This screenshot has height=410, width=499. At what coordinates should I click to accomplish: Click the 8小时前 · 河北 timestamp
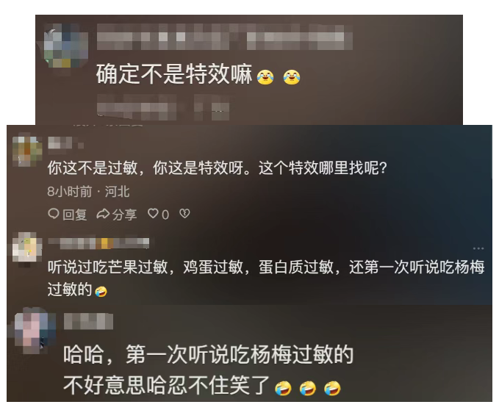pyautogui.click(x=88, y=192)
